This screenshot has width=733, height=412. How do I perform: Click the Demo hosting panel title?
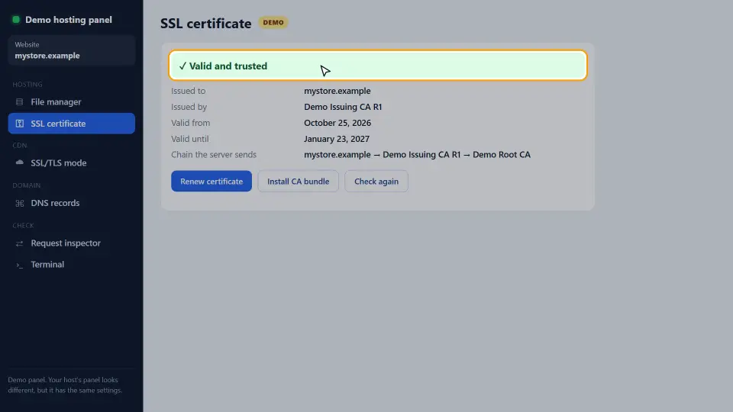coord(69,20)
